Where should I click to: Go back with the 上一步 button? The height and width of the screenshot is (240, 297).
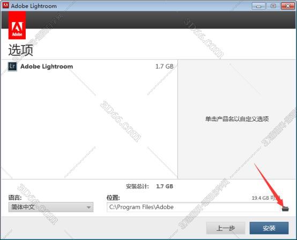pyautogui.click(x=226, y=228)
